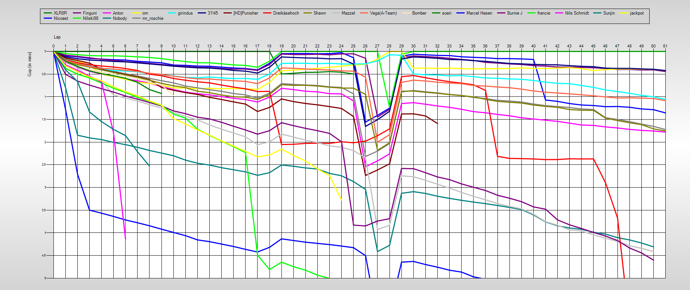Click the soeri legend label
This screenshot has height=290, width=690.
point(447,13)
